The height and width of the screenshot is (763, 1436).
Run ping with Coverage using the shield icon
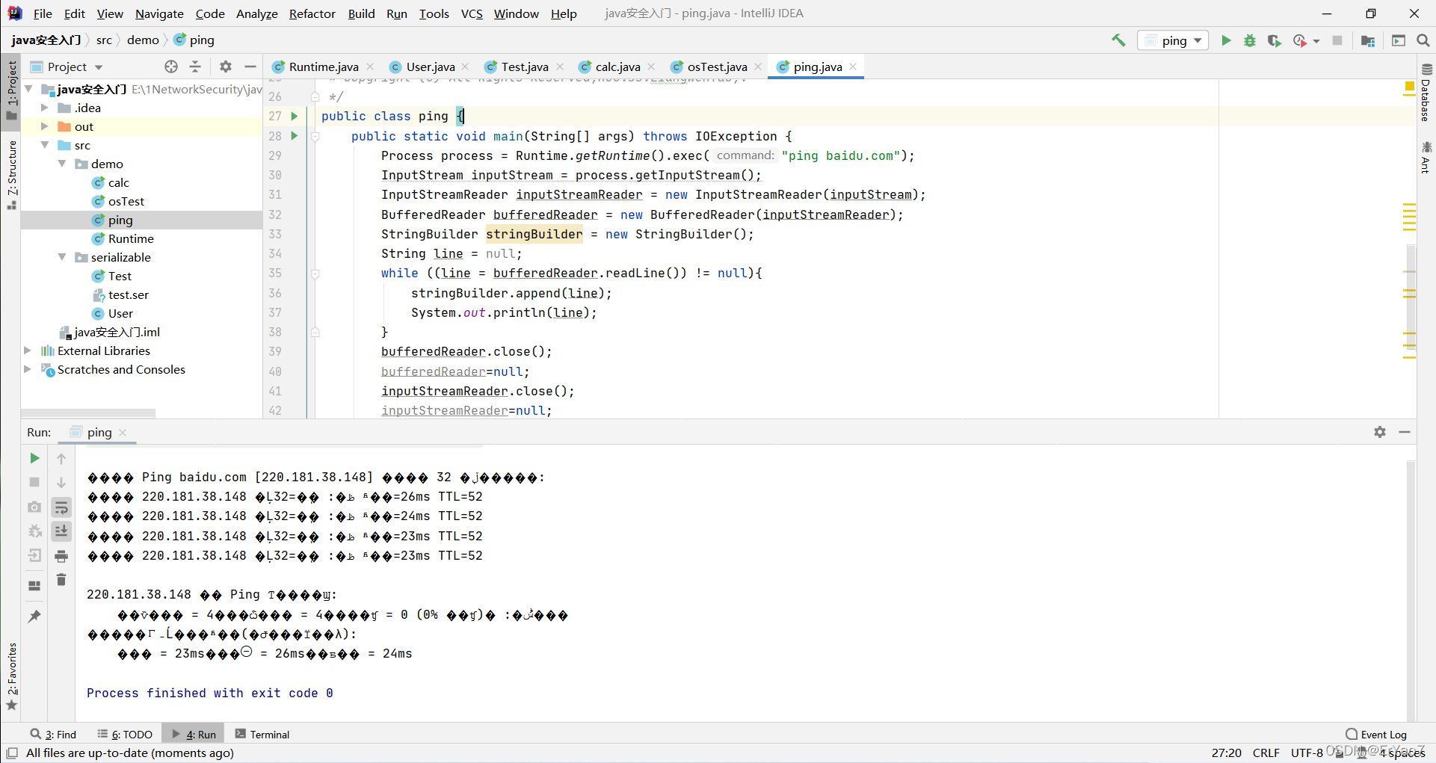[1275, 40]
